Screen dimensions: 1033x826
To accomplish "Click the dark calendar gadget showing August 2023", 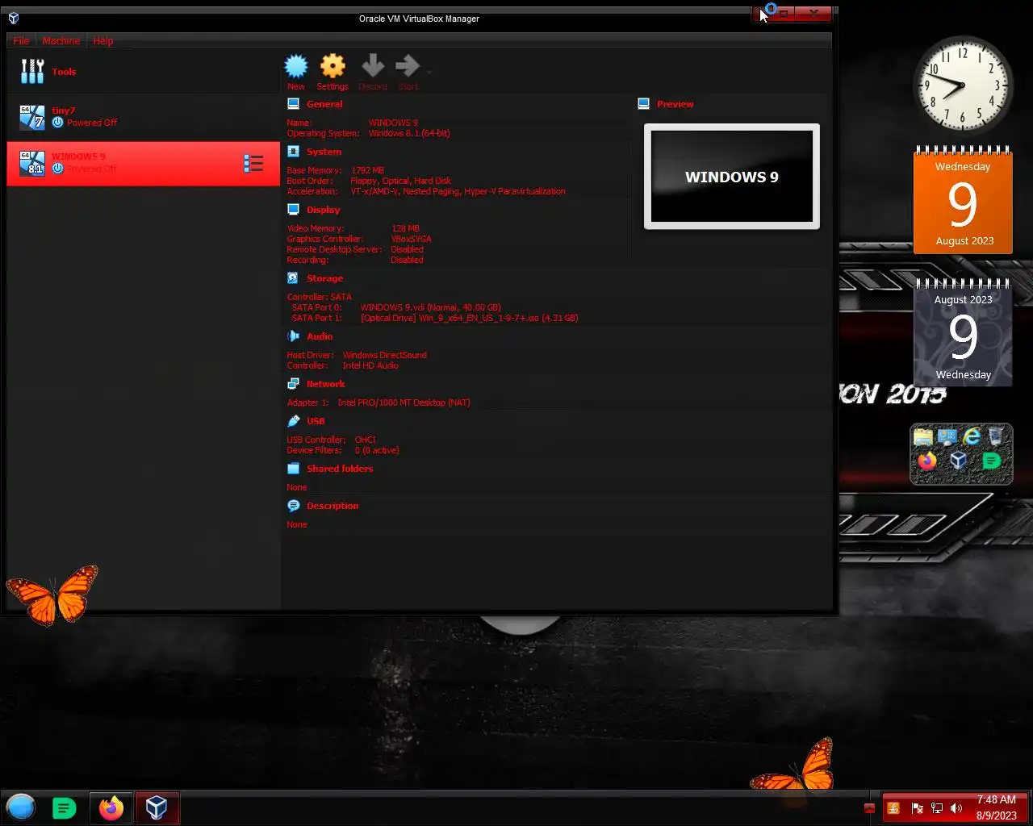I will [963, 333].
